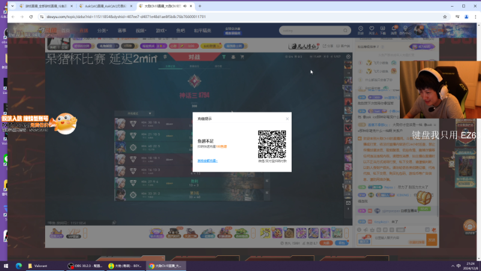Click orange send button in chat

(432, 240)
